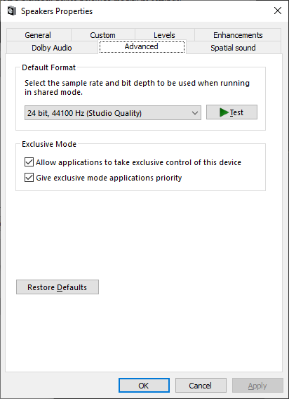Switch to the General tab
Viewport: 289px width, 399px height.
click(x=39, y=35)
